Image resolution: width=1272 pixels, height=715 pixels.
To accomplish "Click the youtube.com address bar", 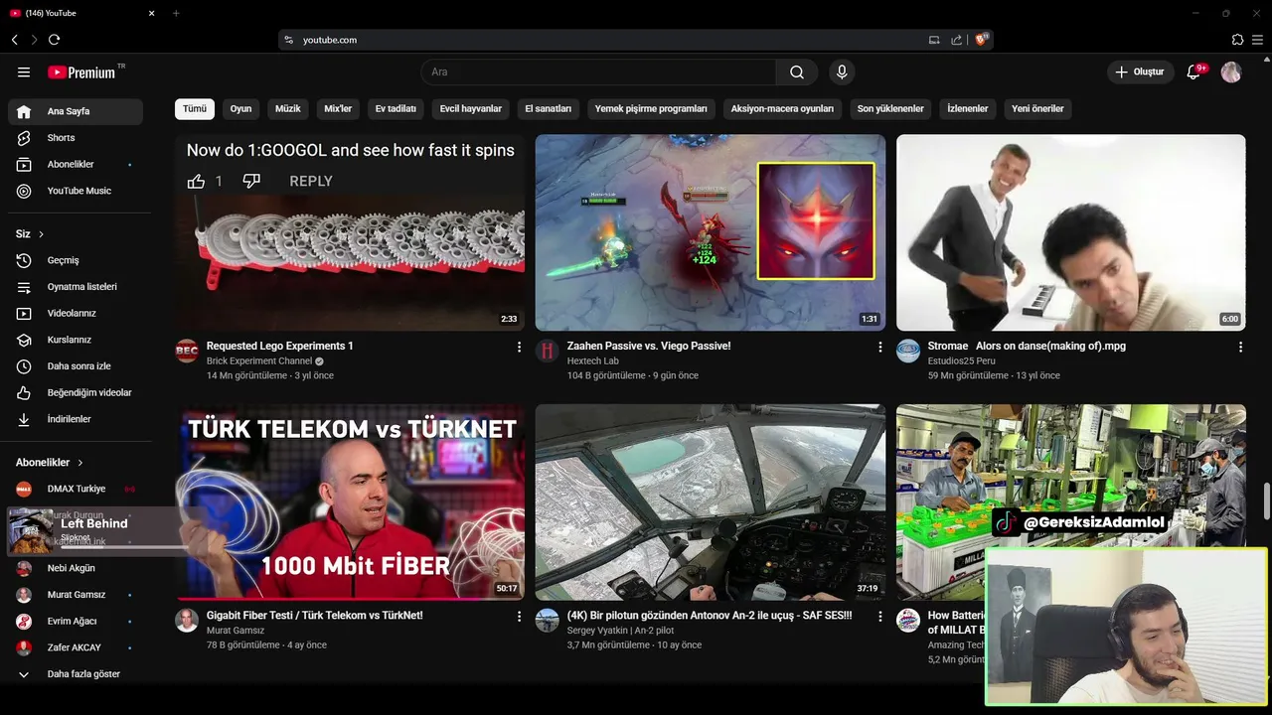I will 636,40.
